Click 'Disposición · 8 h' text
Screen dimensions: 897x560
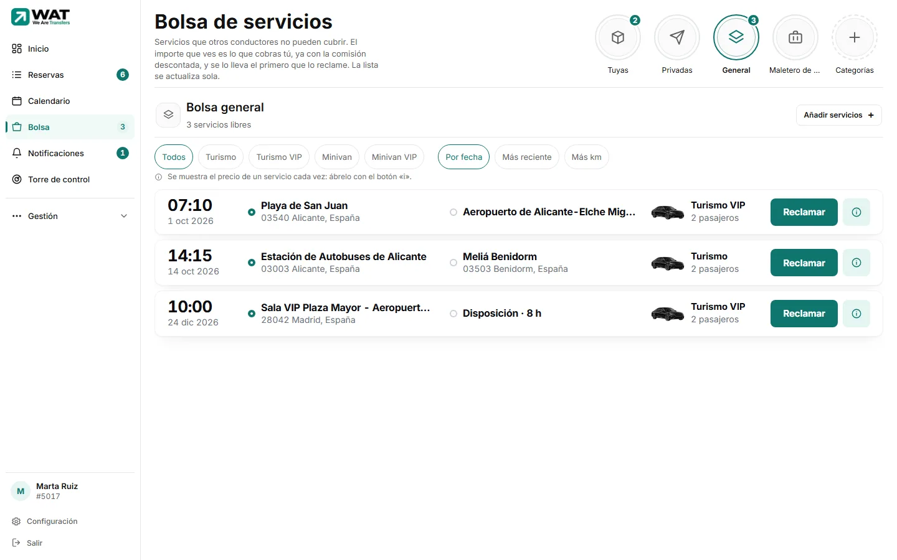[502, 314]
